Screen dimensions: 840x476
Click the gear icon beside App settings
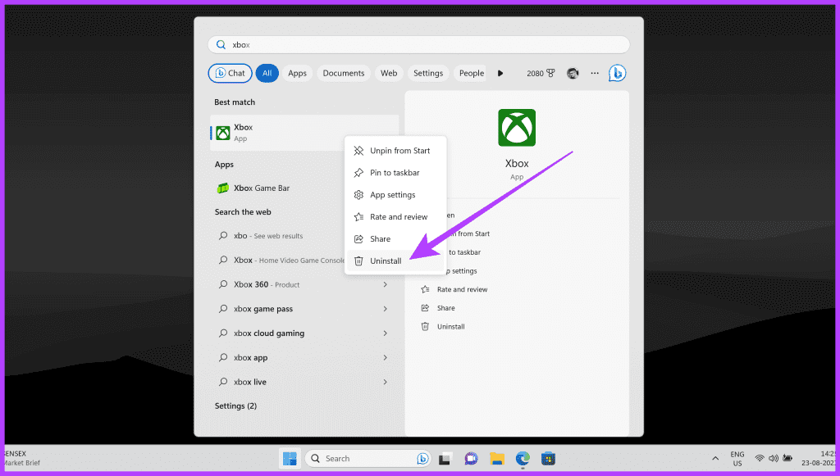(x=358, y=195)
